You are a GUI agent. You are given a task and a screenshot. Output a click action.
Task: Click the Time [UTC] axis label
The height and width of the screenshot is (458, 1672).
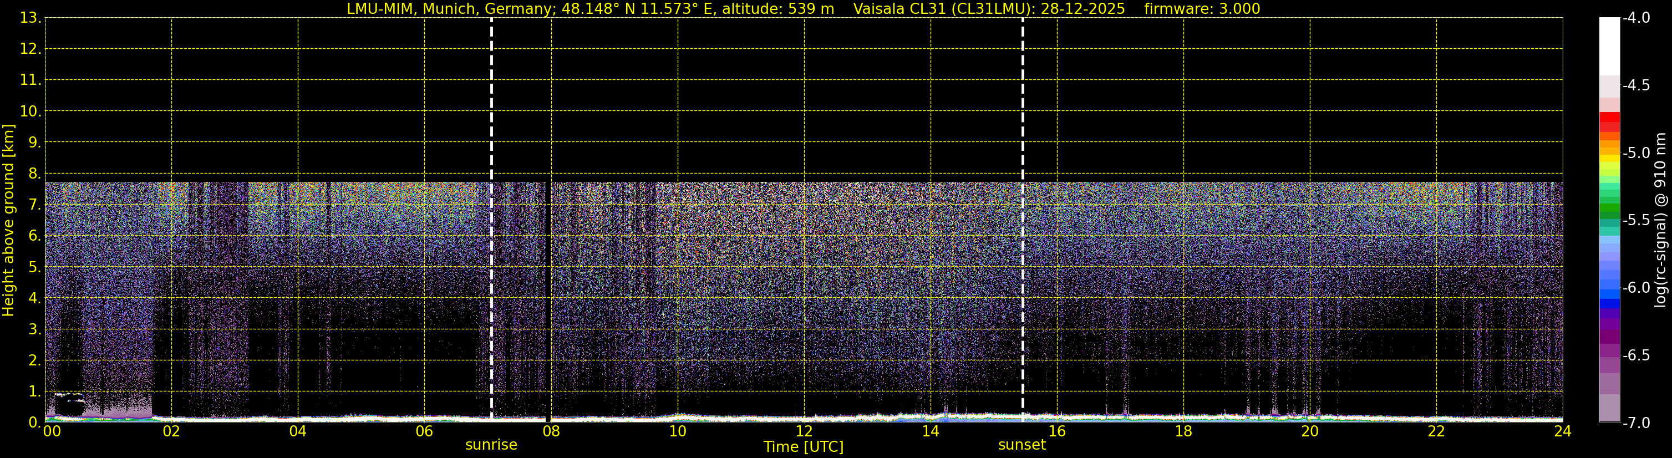pos(804,447)
